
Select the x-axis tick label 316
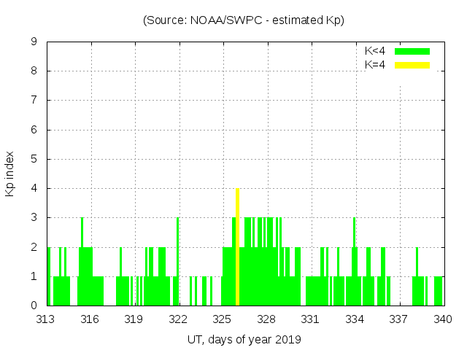point(90,319)
